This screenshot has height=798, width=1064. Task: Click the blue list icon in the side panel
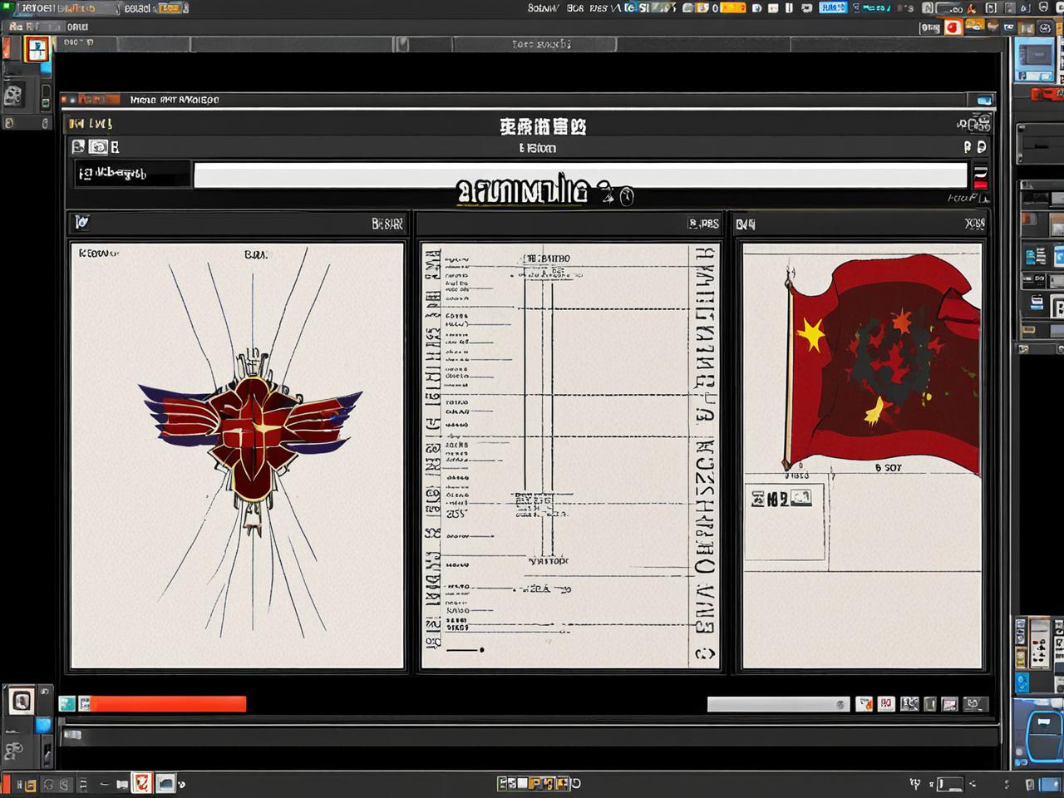[x=1035, y=257]
